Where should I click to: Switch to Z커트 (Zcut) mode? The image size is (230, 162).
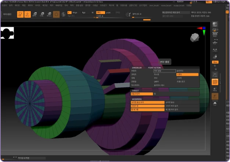118,13
